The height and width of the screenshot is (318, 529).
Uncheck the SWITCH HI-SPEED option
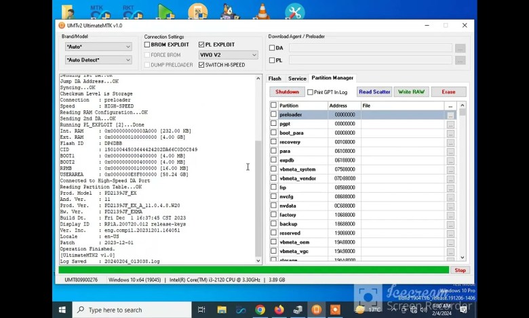(201, 65)
